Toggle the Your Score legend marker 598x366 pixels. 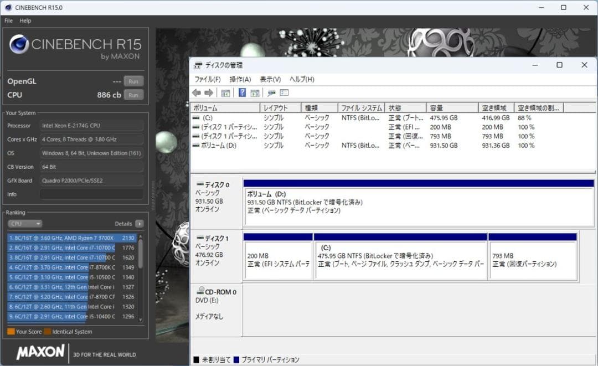(x=11, y=332)
